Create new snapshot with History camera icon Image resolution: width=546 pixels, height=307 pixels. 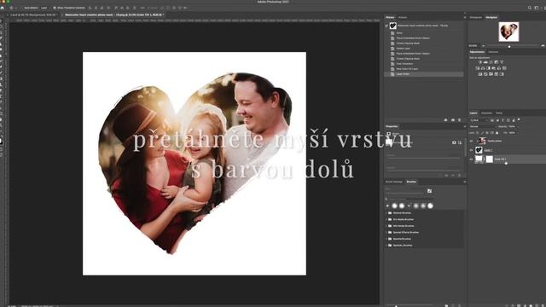pos(453,119)
